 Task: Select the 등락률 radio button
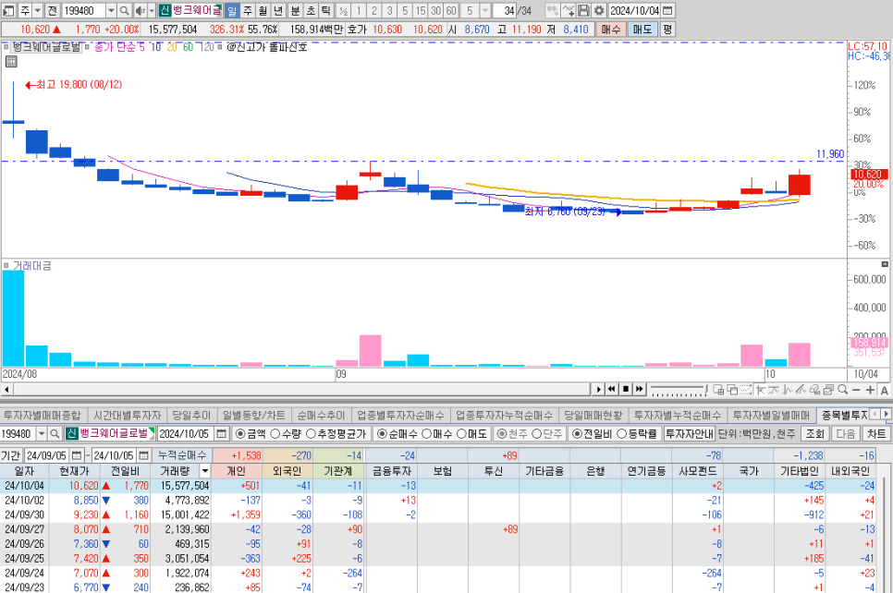click(x=621, y=433)
